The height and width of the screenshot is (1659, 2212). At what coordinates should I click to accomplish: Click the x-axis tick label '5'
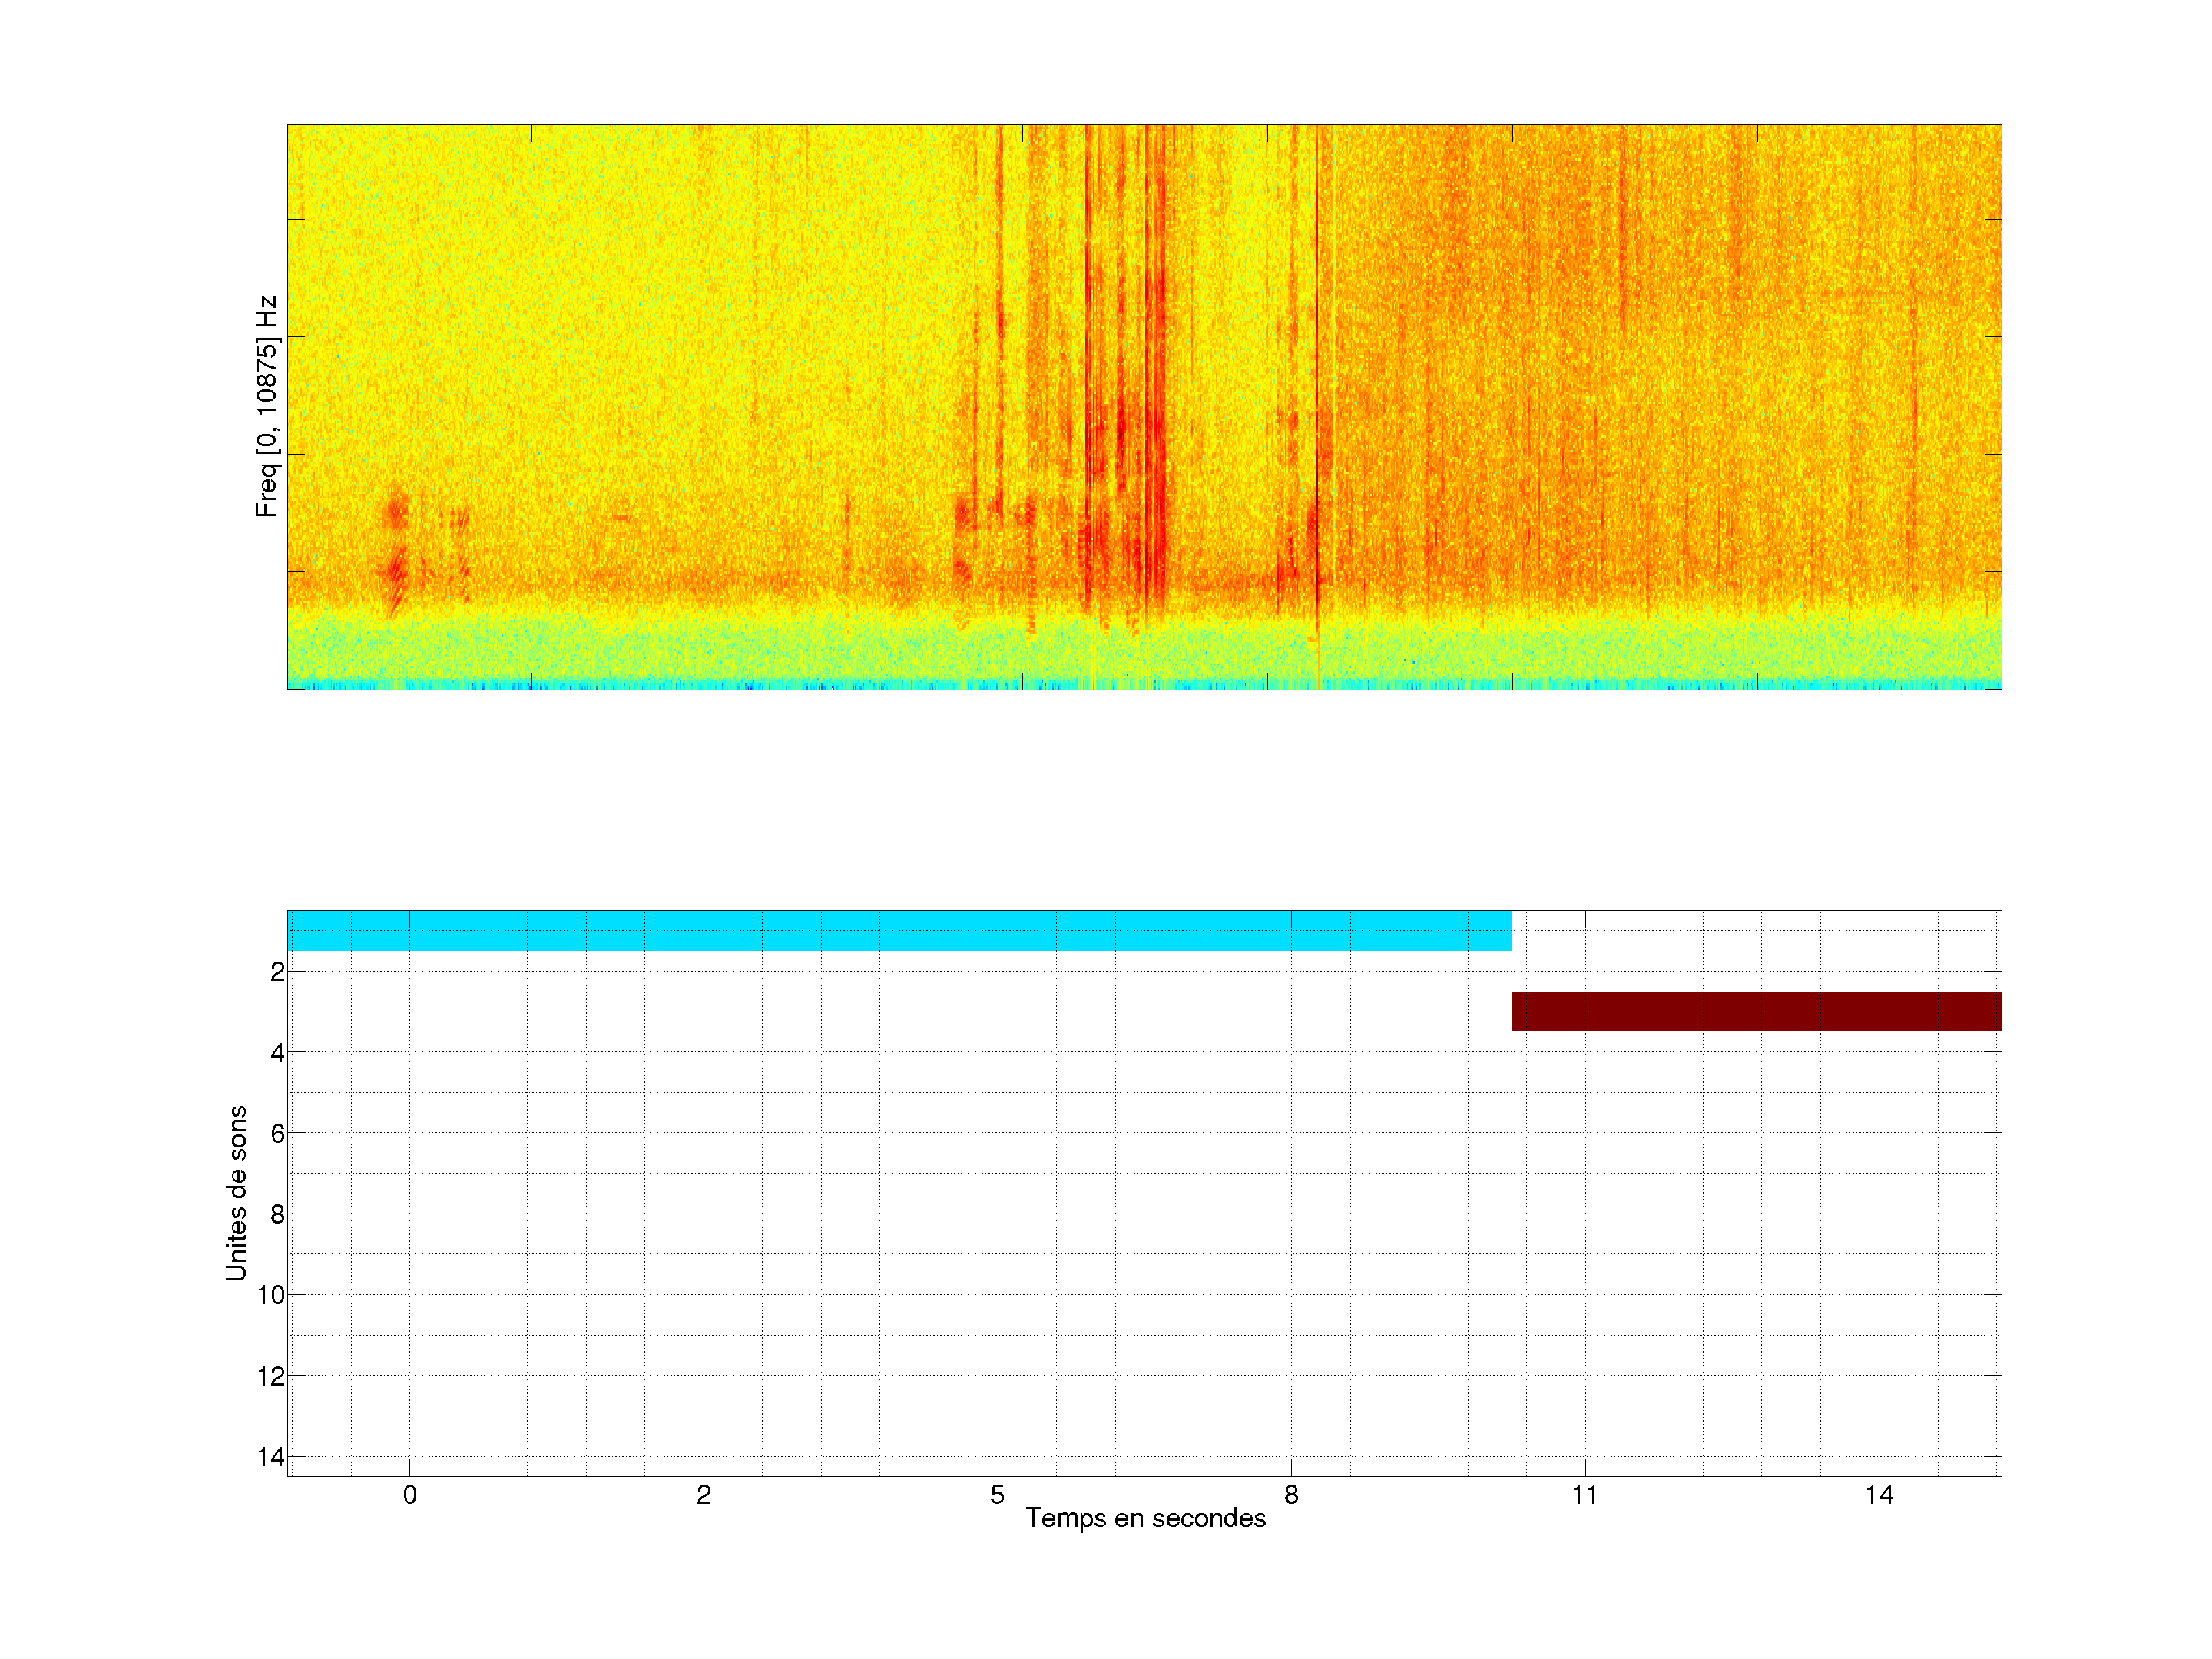tap(997, 1495)
